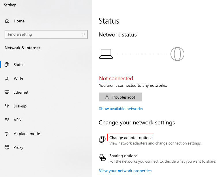This screenshot has height=177, width=218.
Task: Click the Home house icon
Action: [7, 21]
